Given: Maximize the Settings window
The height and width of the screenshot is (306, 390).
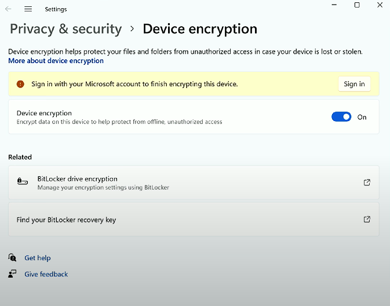Looking at the screenshot, I should coord(357,5).
